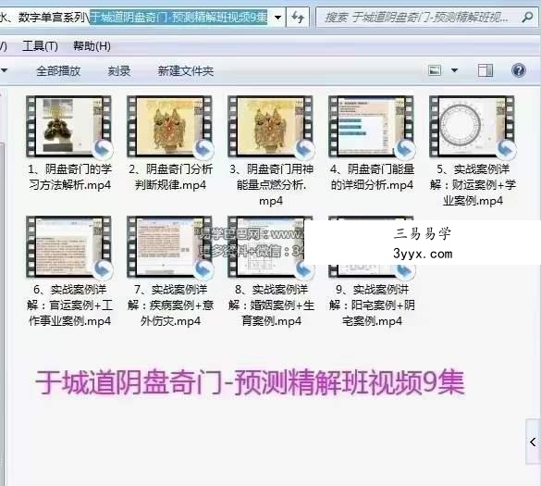Expand the address bar history dropdown
The width and height of the screenshot is (541, 486).
click(x=277, y=17)
